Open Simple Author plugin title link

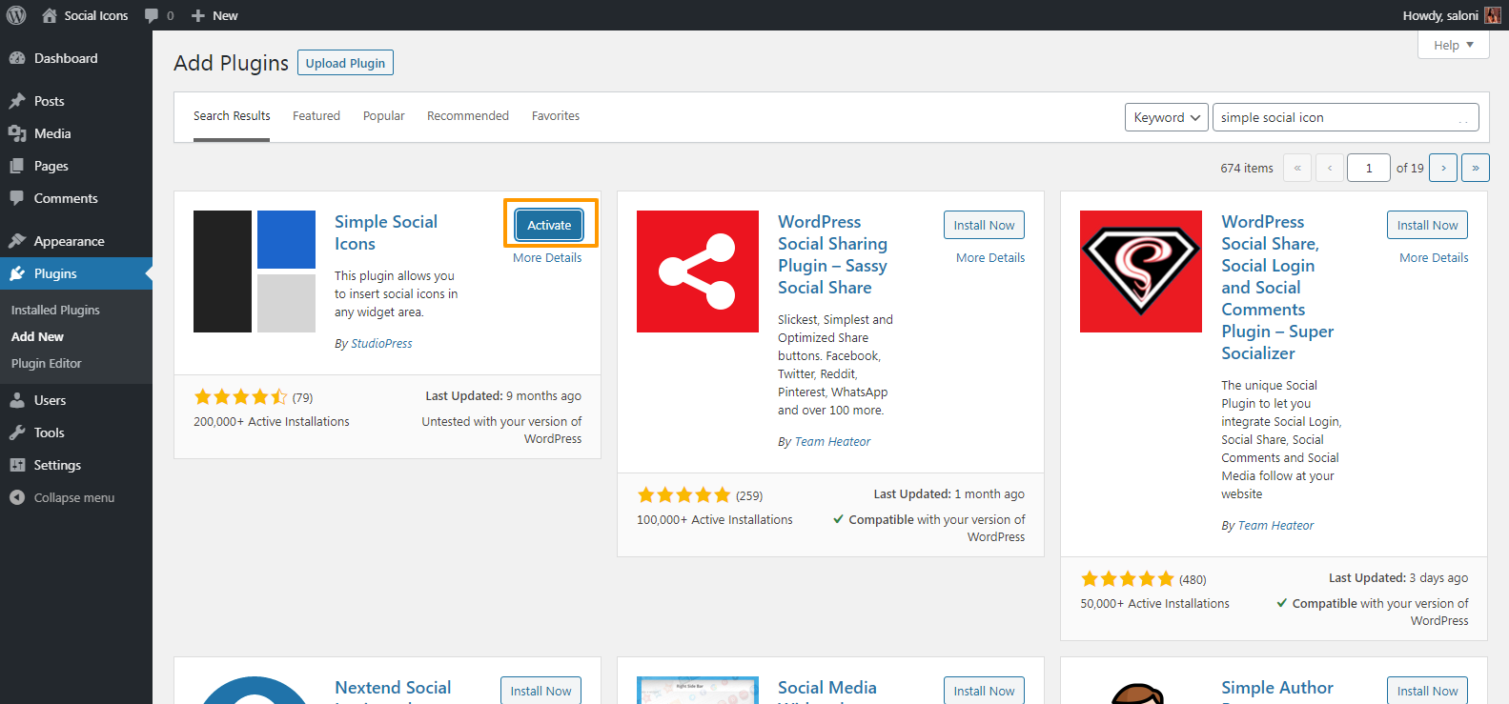point(1277,689)
